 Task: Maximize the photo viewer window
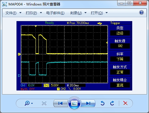pos(129,3)
